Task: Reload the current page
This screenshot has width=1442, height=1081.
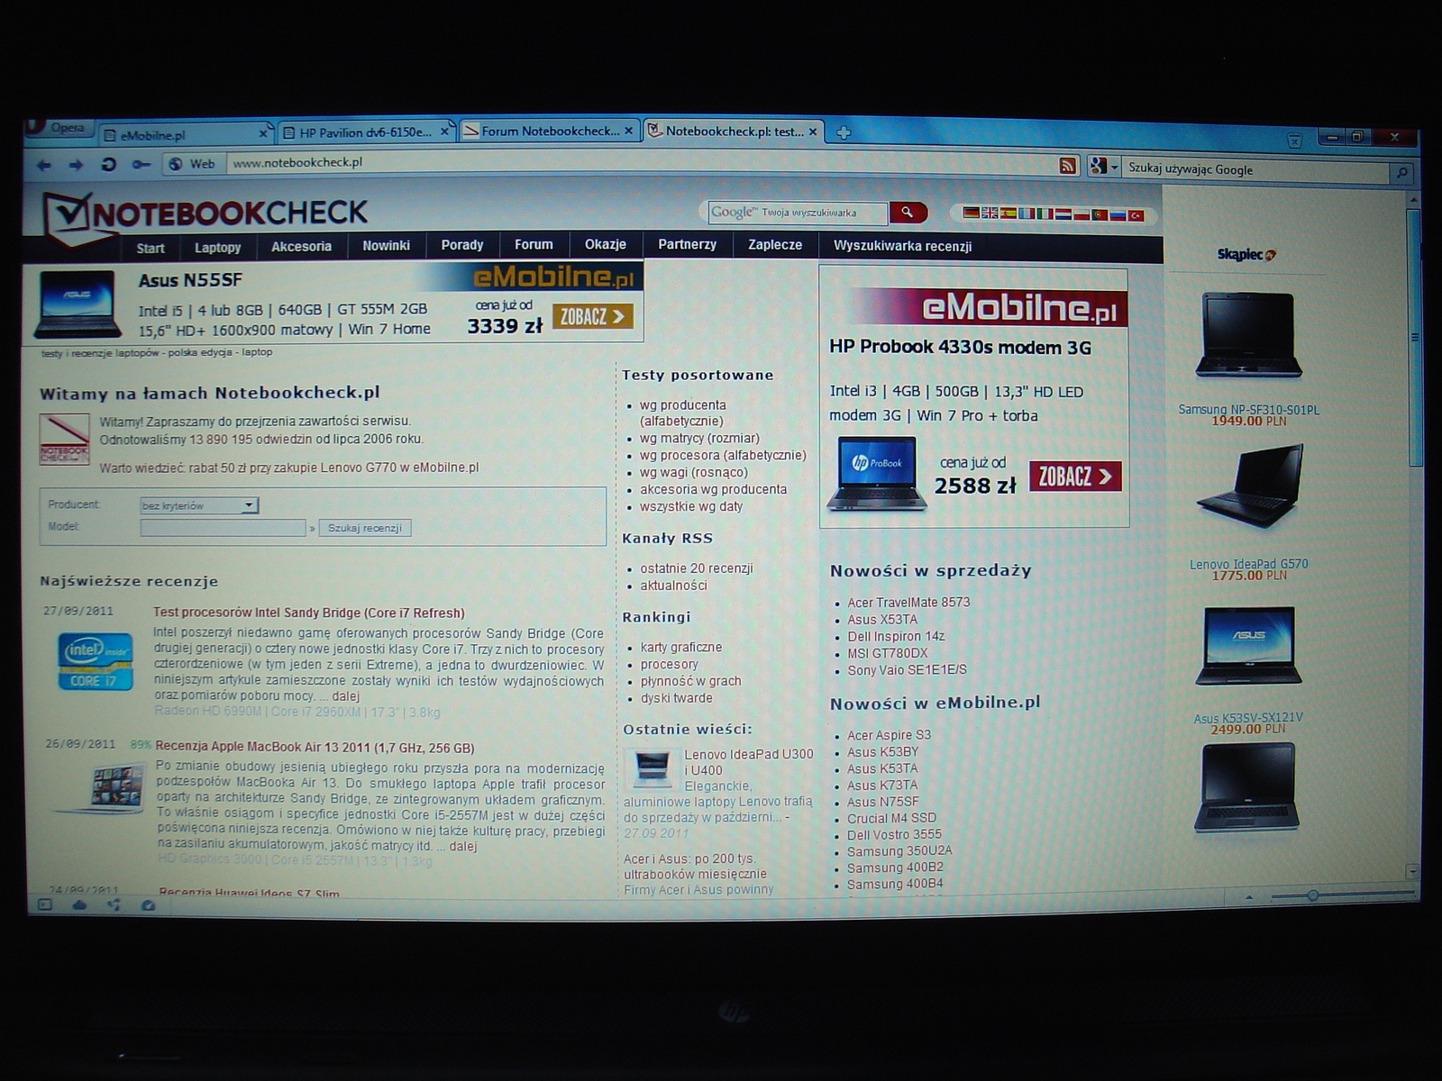Action: 108,164
